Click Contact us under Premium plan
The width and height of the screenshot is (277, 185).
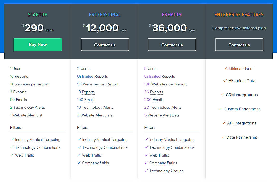(172, 45)
